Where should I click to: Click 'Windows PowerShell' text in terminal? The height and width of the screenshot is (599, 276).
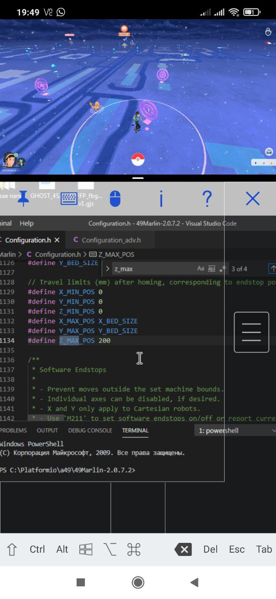pyautogui.click(x=32, y=444)
